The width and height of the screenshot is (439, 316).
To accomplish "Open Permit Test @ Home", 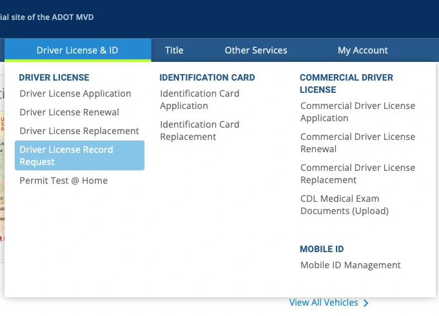I will pyautogui.click(x=64, y=181).
